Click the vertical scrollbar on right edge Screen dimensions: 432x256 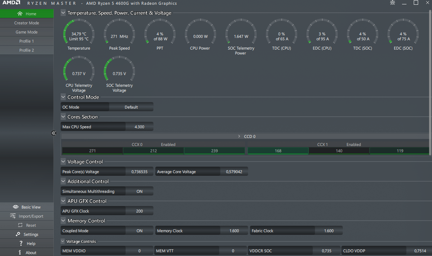(x=430, y=82)
